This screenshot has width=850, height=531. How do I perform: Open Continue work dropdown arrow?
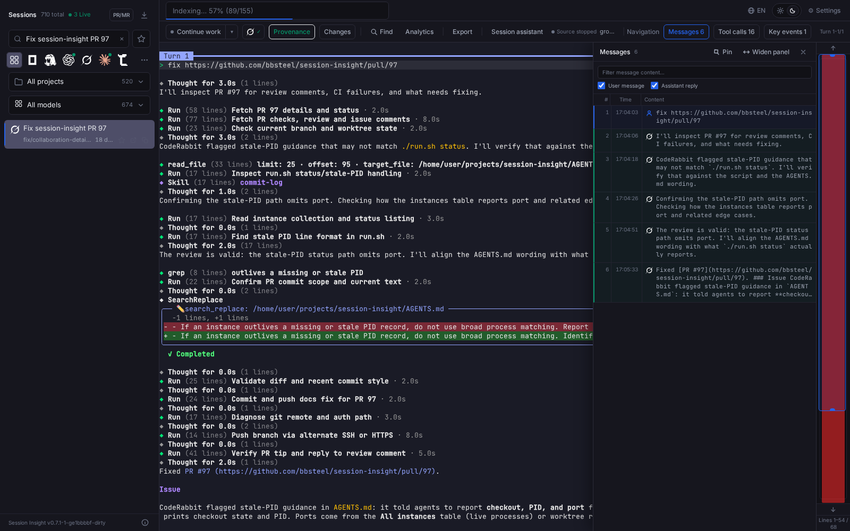(232, 32)
